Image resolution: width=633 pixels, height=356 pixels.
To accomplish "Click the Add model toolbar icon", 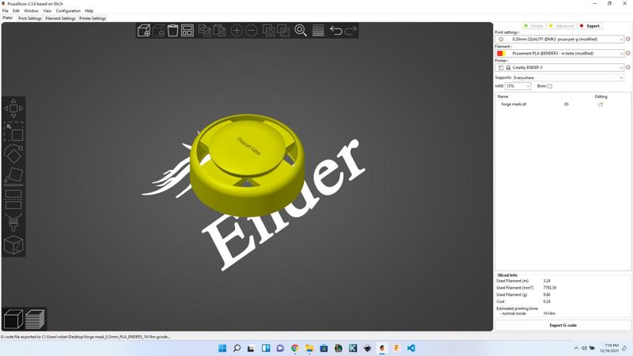I will point(144,30).
